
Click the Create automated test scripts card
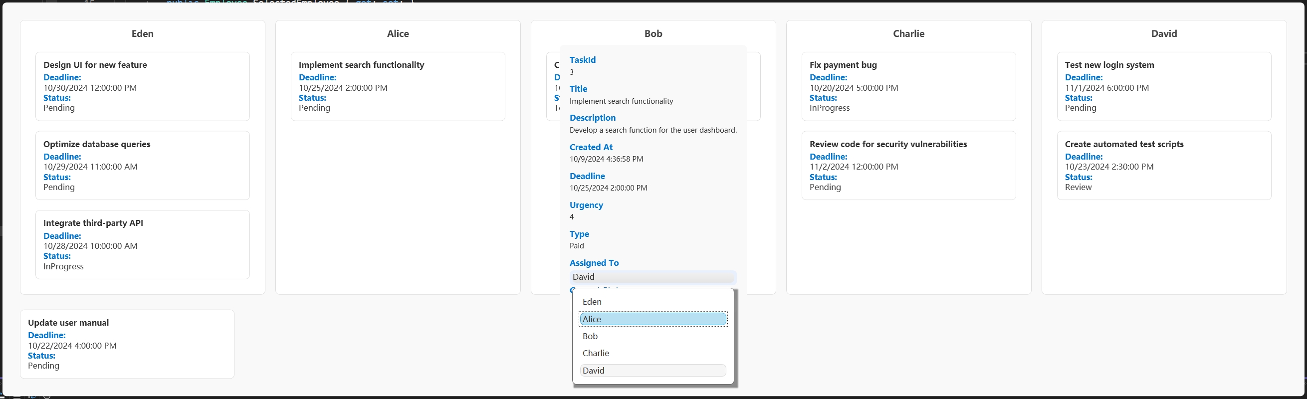[1163, 165]
